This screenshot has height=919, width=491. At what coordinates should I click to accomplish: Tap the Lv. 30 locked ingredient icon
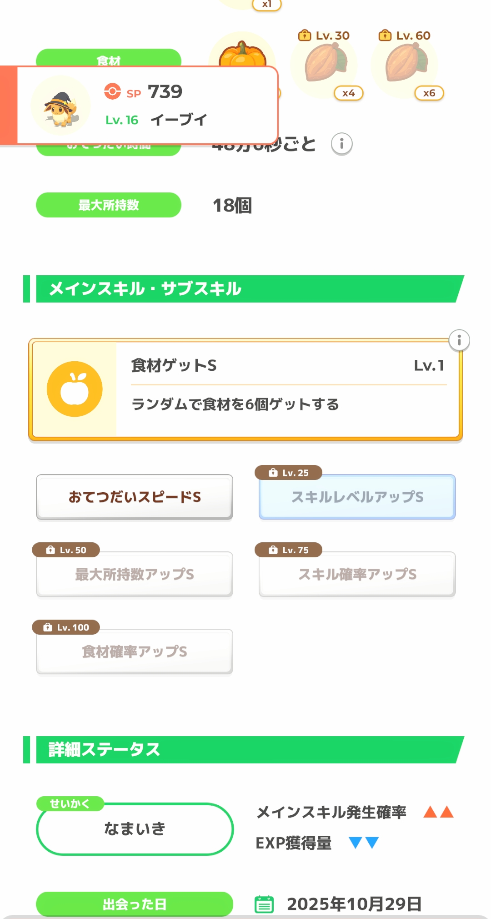click(325, 64)
